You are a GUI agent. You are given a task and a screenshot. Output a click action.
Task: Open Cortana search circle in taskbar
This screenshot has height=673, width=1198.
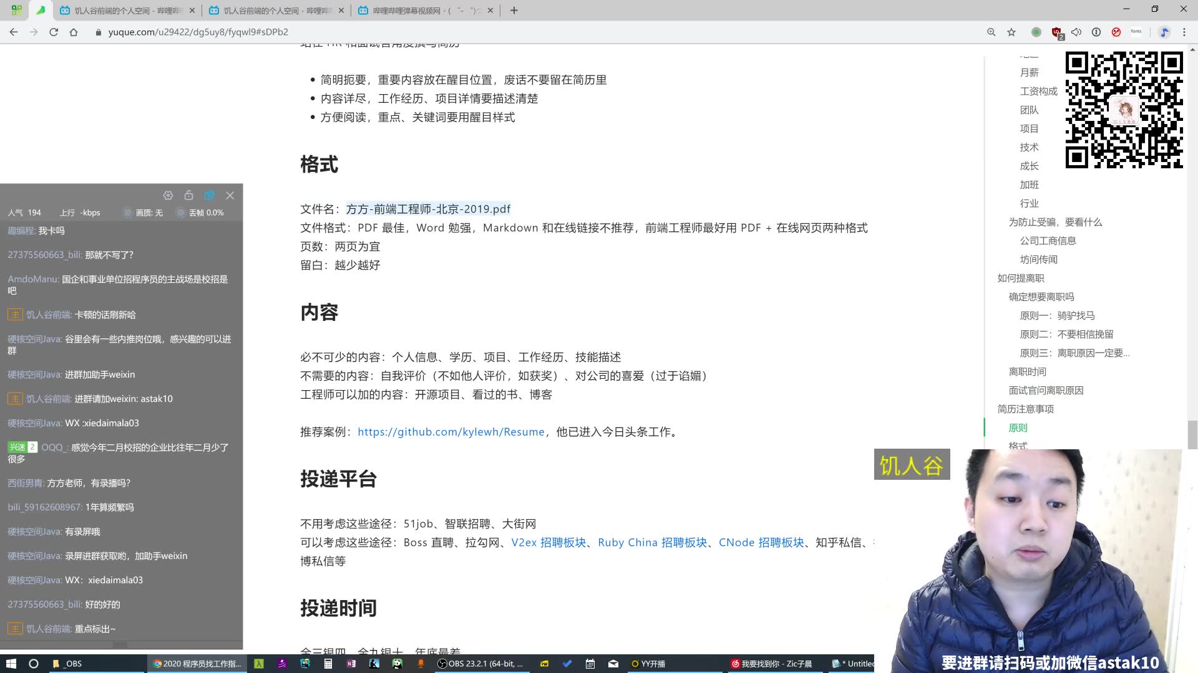point(34,664)
